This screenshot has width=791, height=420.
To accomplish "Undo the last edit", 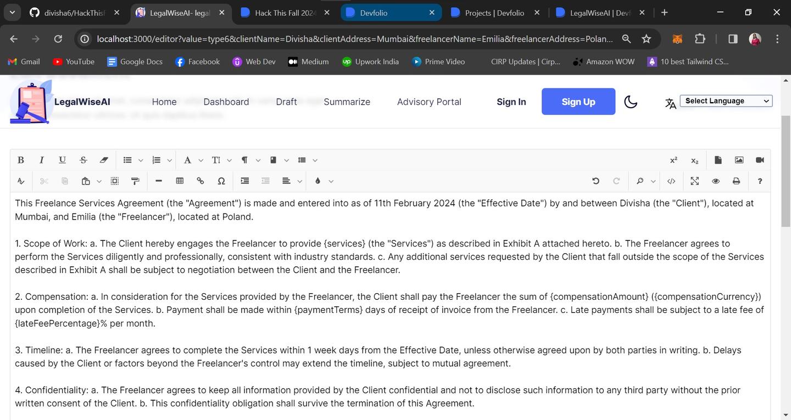I will pos(595,181).
